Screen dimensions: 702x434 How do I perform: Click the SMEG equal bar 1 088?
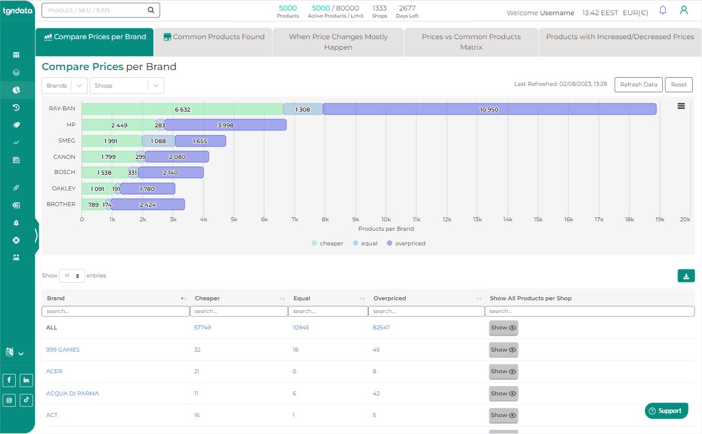click(x=158, y=141)
